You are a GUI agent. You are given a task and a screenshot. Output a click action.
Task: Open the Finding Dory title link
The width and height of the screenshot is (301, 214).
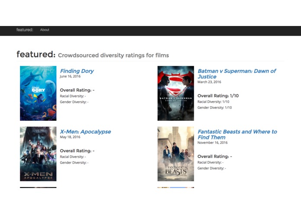tap(77, 71)
